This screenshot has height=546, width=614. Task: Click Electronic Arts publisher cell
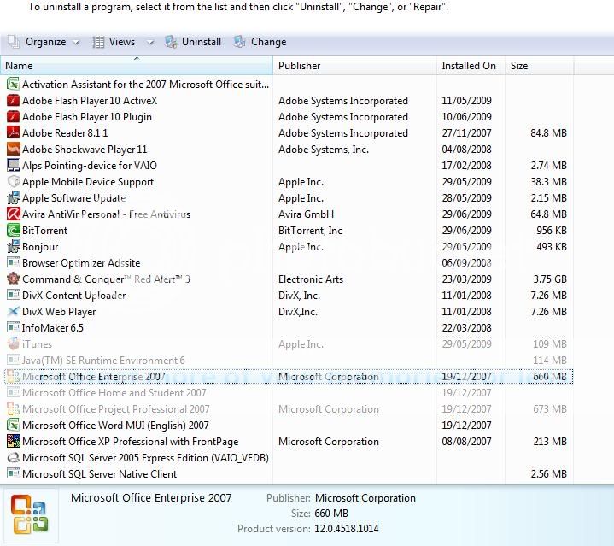(x=311, y=279)
